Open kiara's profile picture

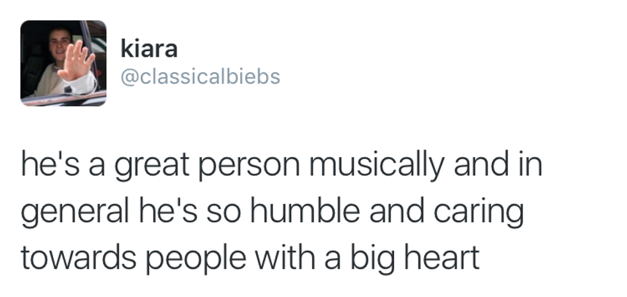point(63,63)
